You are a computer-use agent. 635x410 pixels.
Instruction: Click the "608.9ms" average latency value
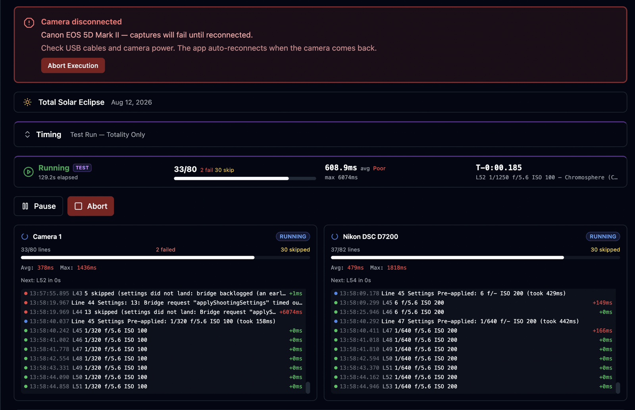coord(341,168)
